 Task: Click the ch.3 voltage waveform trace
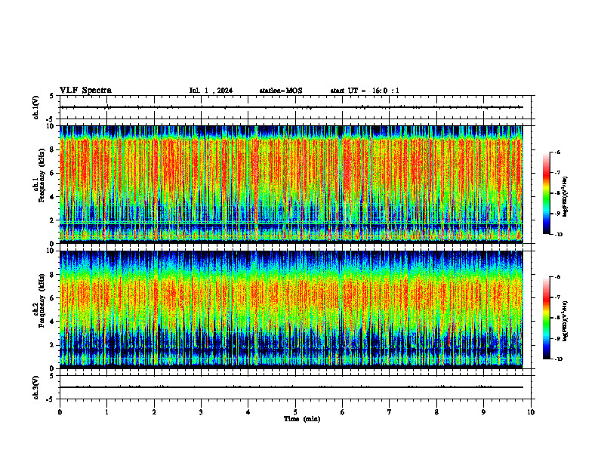(x=291, y=387)
